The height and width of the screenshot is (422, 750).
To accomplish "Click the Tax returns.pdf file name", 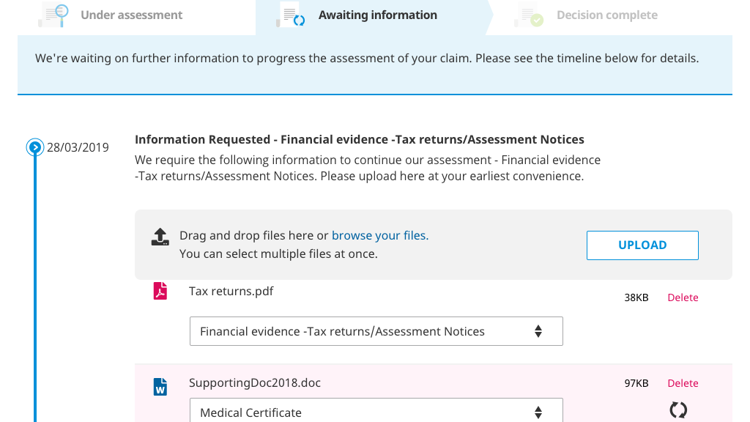I will [231, 291].
